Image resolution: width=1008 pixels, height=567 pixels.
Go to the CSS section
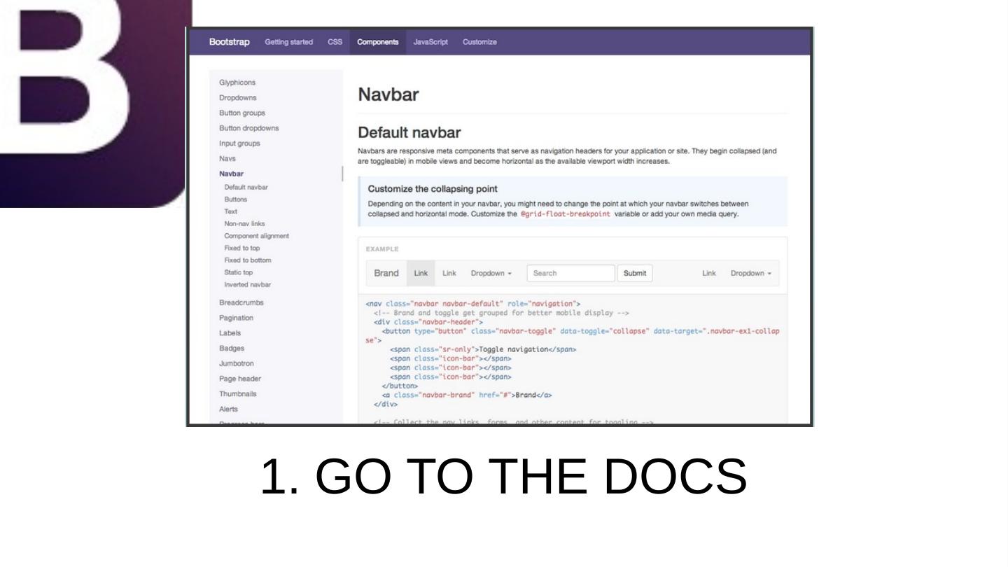(x=335, y=42)
